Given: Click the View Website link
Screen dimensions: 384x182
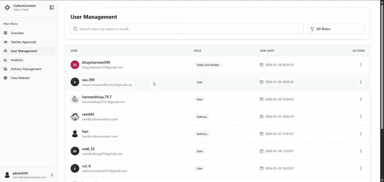Looking at the screenshot, I should click(x=28, y=78).
